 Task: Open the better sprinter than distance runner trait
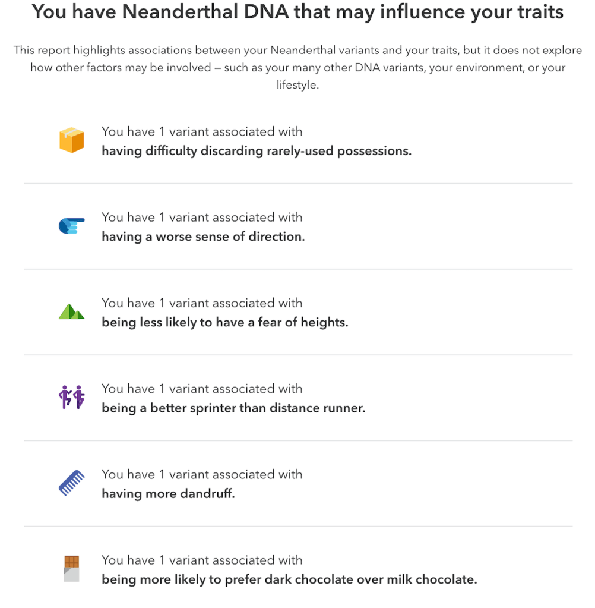pyautogui.click(x=233, y=408)
